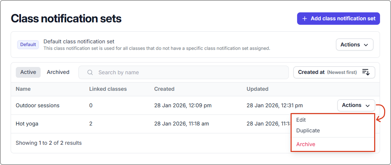The height and width of the screenshot is (165, 391).
Task: Click the Hot yoga row name
Action: [x=27, y=124]
